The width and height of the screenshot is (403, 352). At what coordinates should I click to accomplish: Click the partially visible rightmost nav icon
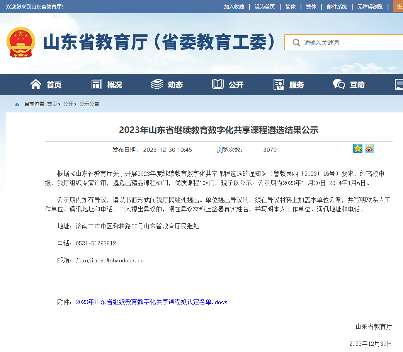click(399, 84)
